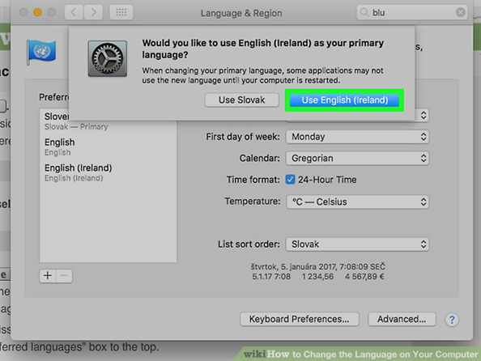
Task: Click the magnifying glass search icon
Action: coord(364,12)
